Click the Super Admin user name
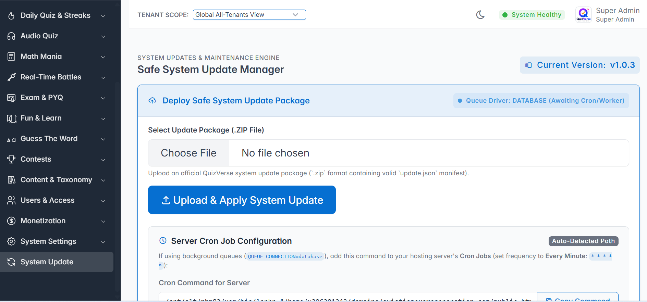 pos(618,11)
